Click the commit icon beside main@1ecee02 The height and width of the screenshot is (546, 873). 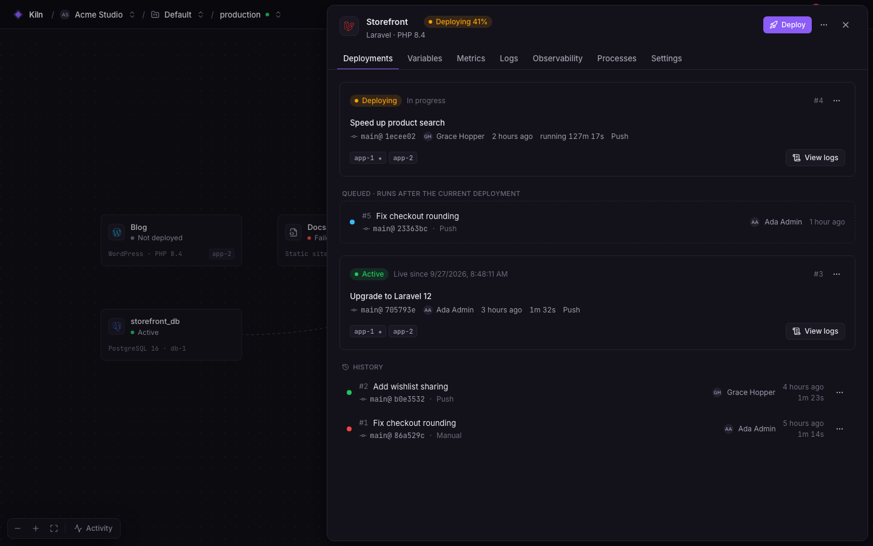pyautogui.click(x=354, y=136)
